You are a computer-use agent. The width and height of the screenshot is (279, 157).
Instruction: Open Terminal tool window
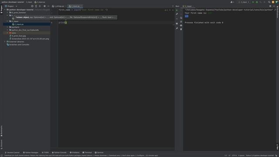[87, 153]
